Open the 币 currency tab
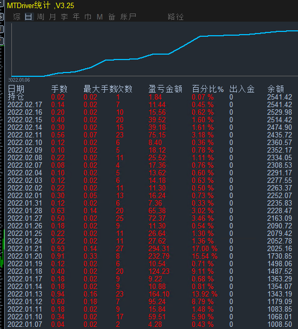 pyautogui.click(x=88, y=17)
